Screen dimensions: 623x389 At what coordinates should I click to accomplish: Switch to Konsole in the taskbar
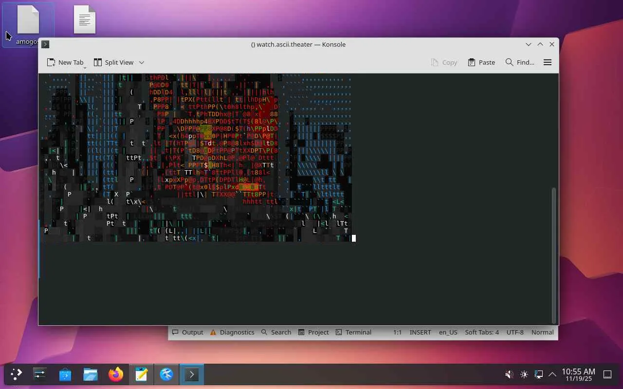click(x=192, y=374)
